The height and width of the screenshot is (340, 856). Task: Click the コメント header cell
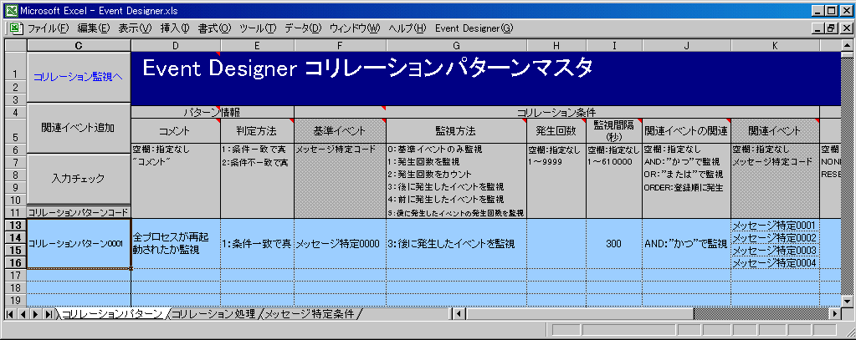[x=176, y=131]
